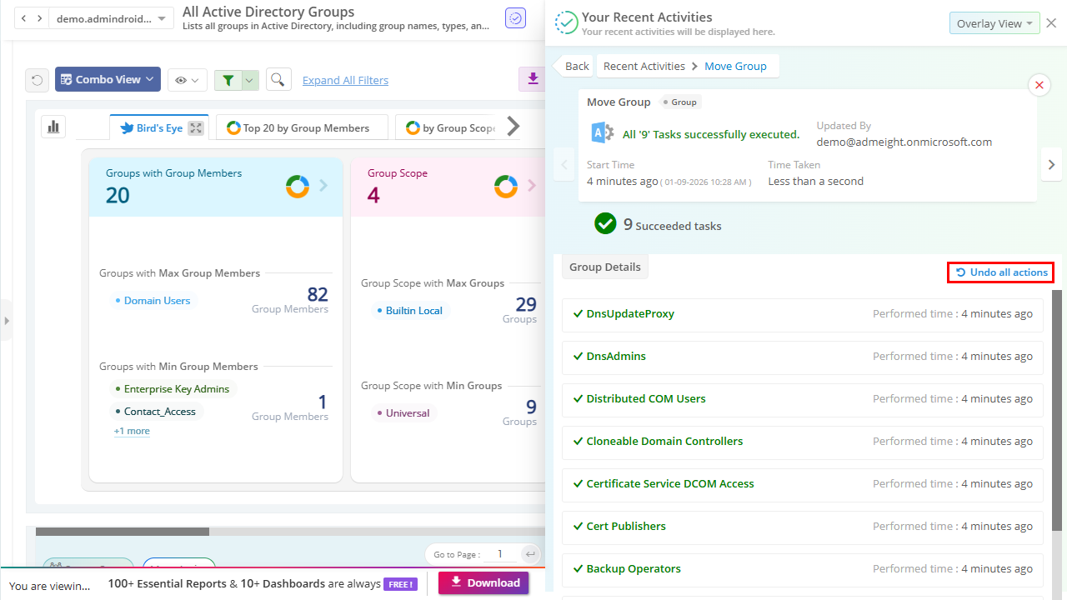The width and height of the screenshot is (1067, 600).
Task: Close the Recent Activities panel
Action: [x=1051, y=23]
